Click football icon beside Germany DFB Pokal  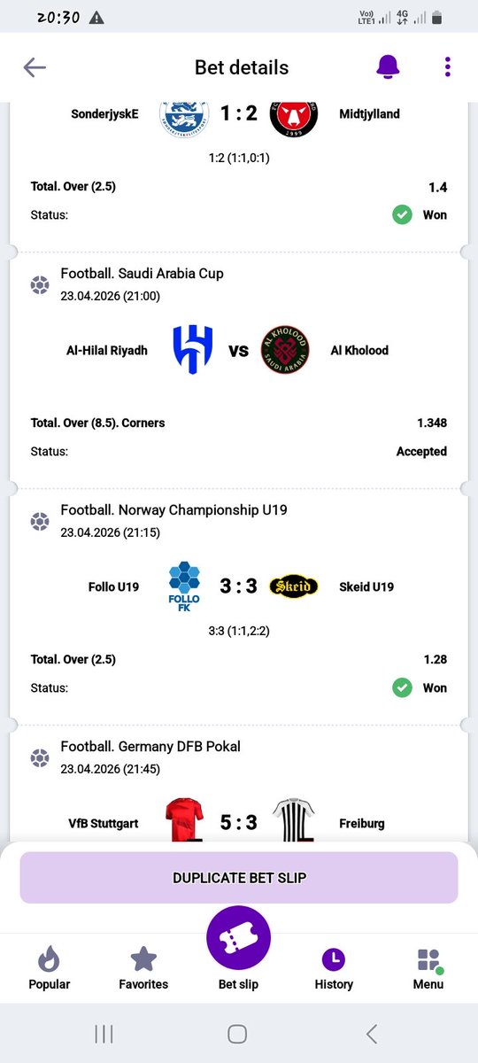point(40,757)
